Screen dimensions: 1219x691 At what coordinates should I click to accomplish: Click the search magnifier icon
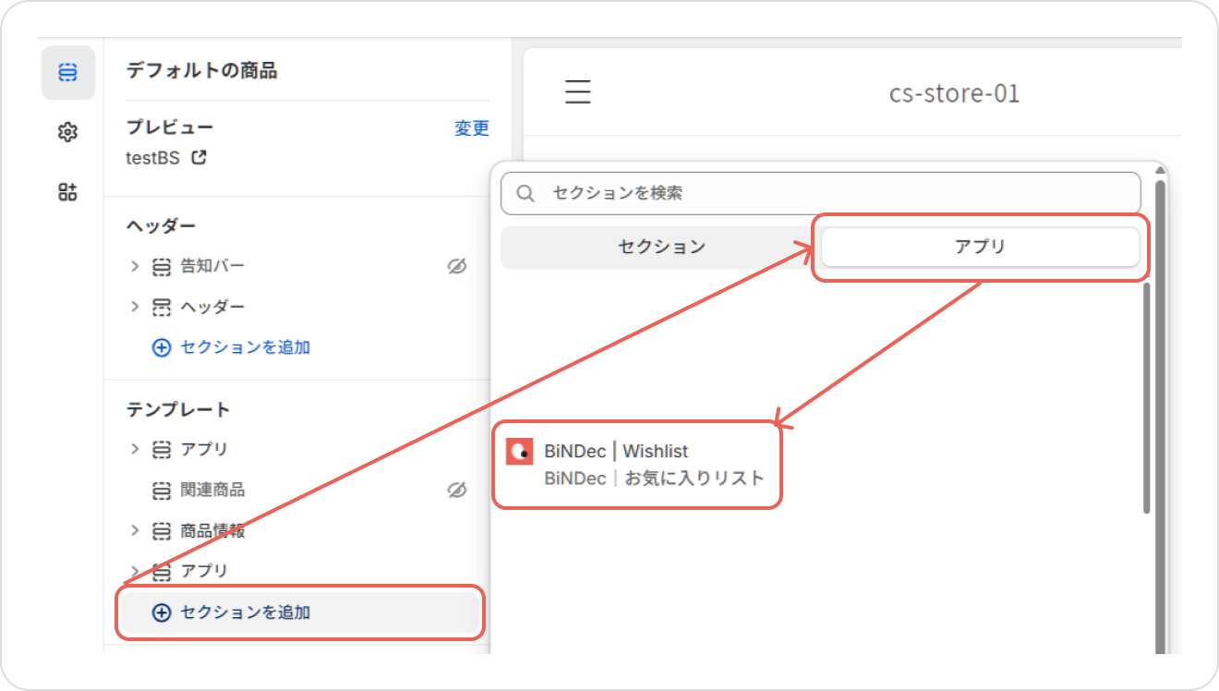tap(525, 193)
